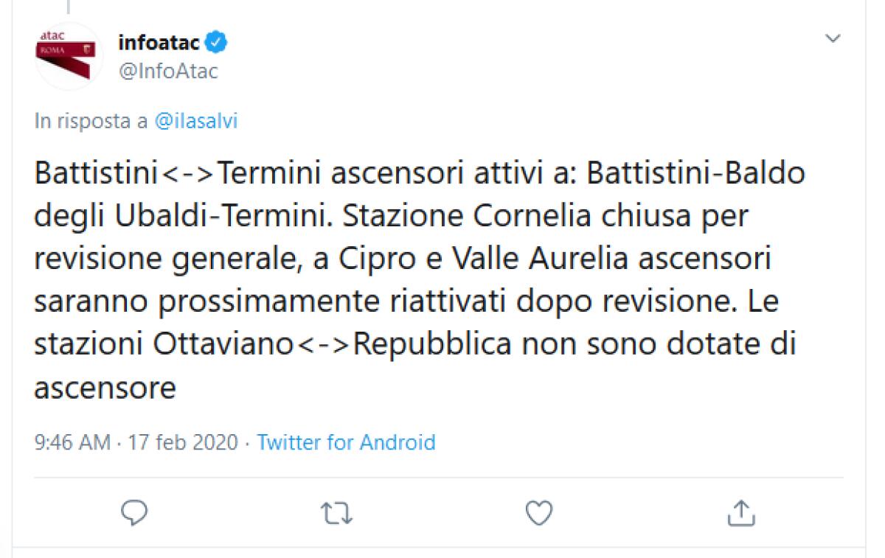The image size is (885, 558).
Task: Open the infoatac display name
Action: [156, 42]
